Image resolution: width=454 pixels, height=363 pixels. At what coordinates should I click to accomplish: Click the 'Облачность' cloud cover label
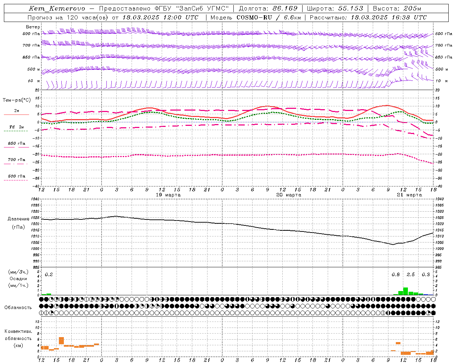pyautogui.click(x=18, y=308)
